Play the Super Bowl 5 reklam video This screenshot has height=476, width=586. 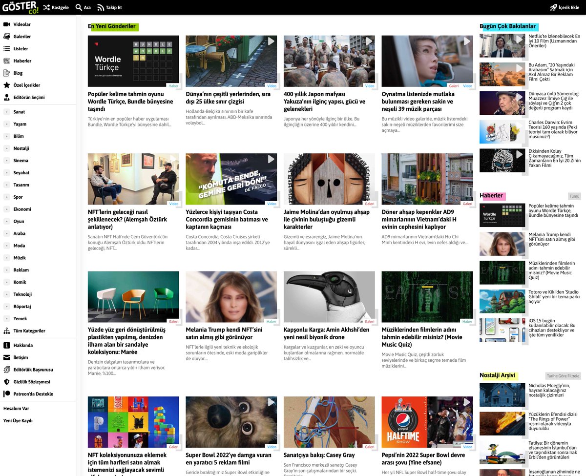click(x=271, y=402)
